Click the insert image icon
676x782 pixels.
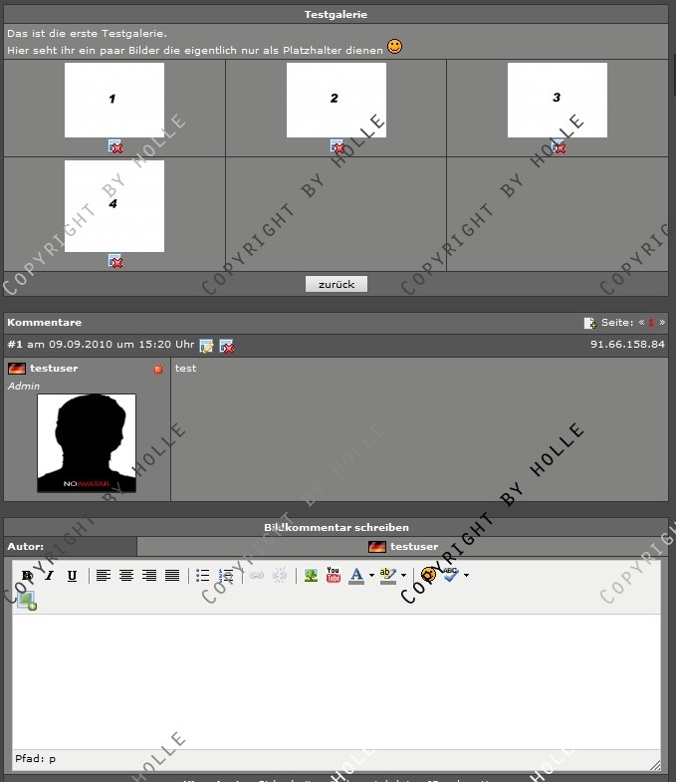click(311, 576)
